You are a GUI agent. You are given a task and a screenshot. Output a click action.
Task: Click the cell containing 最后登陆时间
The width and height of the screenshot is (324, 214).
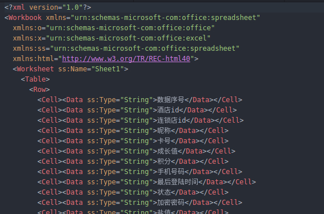point(147,182)
